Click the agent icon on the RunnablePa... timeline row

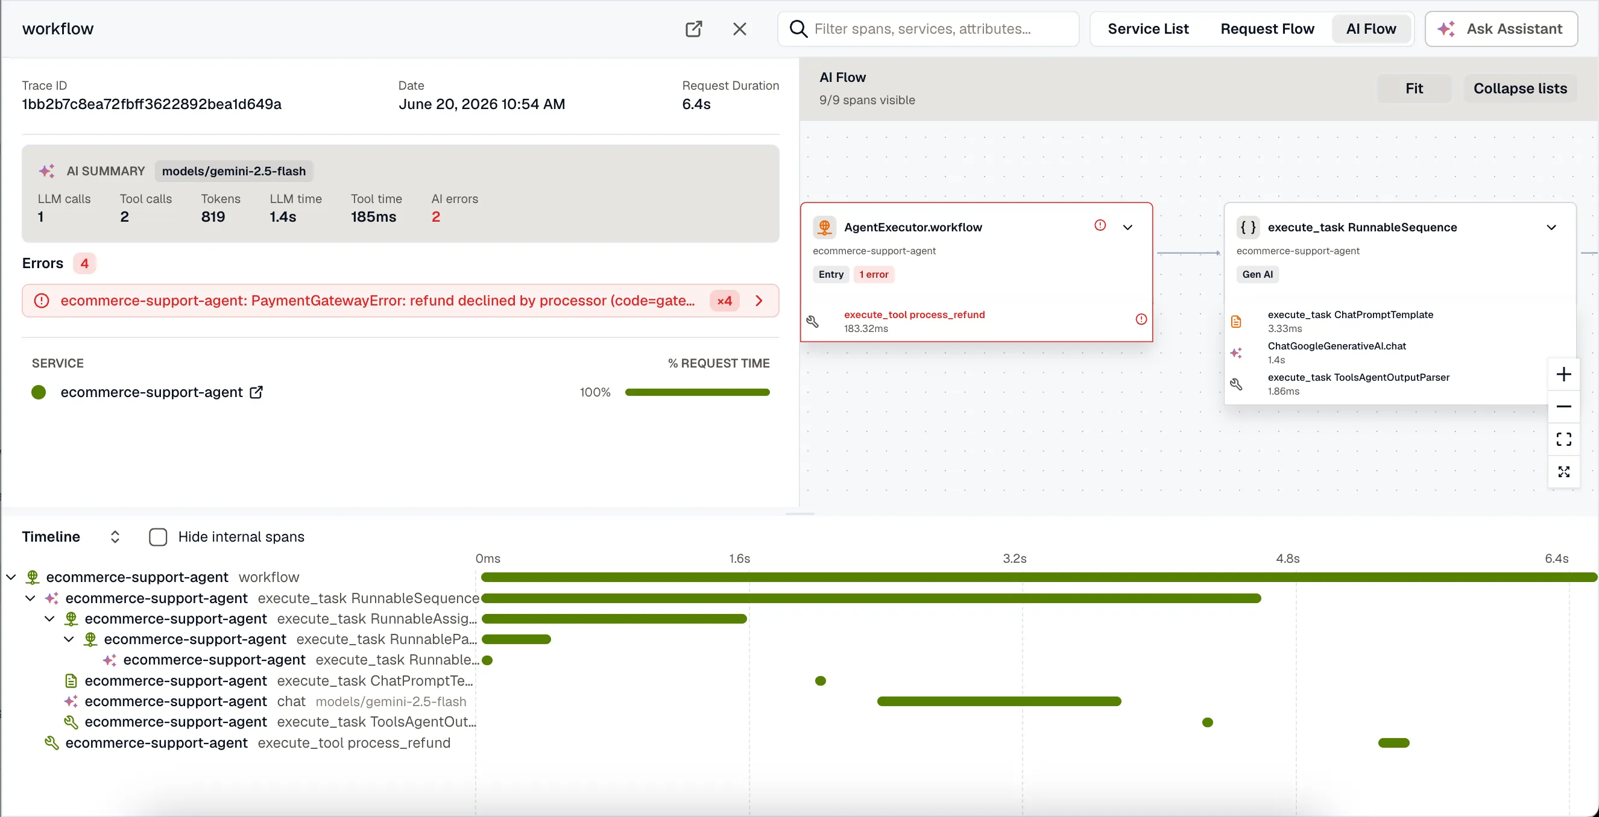pyautogui.click(x=90, y=639)
